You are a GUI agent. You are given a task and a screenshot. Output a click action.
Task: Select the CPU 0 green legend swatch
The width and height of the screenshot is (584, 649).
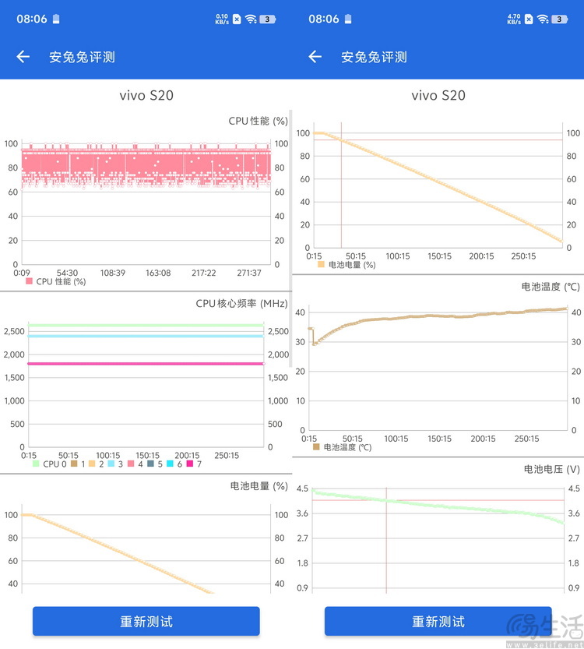[x=36, y=464]
